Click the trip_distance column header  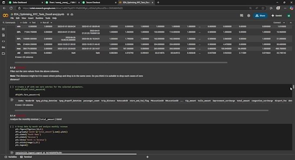108,101
